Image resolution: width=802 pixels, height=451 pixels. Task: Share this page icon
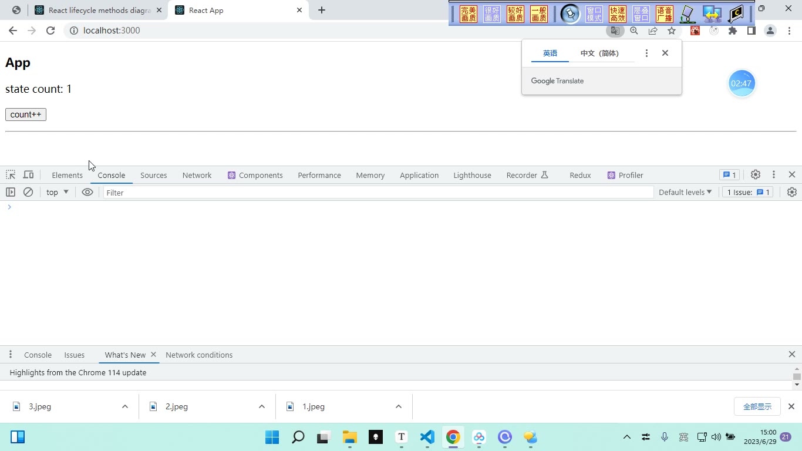click(653, 31)
